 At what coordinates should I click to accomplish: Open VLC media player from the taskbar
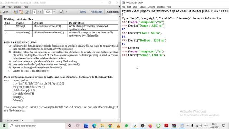pos(118,126)
